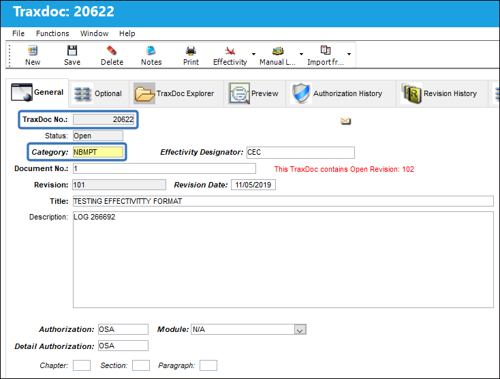This screenshot has width=500, height=379.
Task: Click the Detail Authorization field
Action: click(123, 346)
